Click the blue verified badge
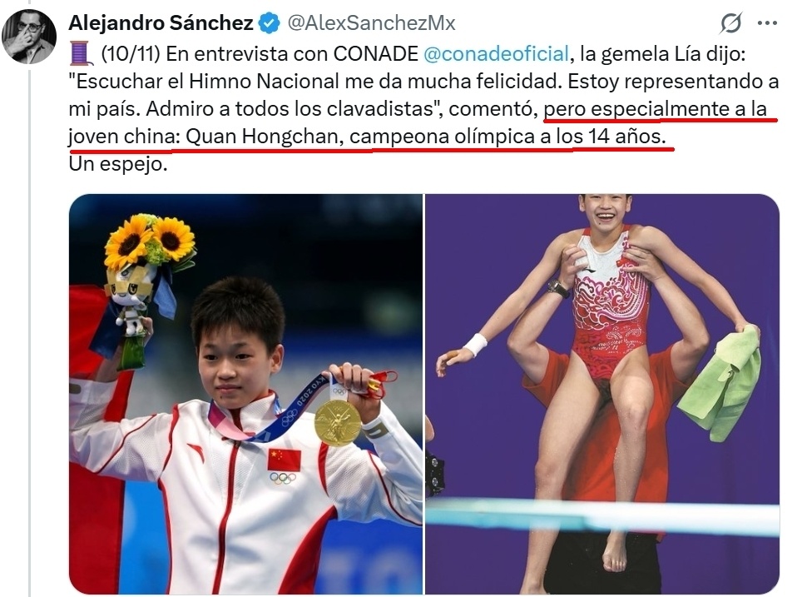Image resolution: width=792 pixels, height=597 pixels. [270, 23]
